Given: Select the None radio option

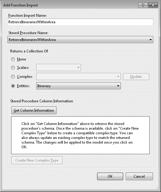Looking at the screenshot, I should click(x=13, y=59).
